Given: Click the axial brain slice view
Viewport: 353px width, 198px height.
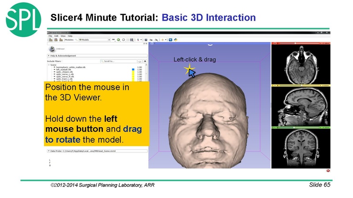Looking at the screenshot, I should click(301, 64).
